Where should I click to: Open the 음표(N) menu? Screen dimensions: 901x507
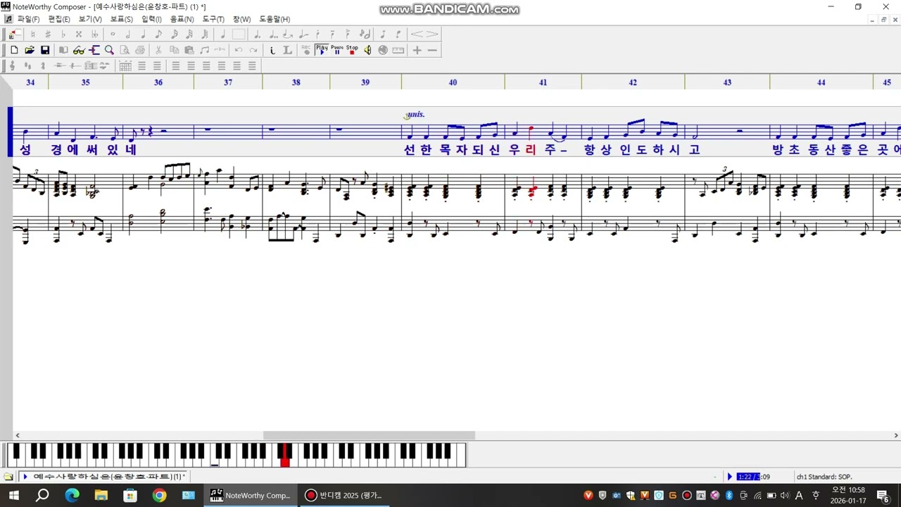point(182,19)
